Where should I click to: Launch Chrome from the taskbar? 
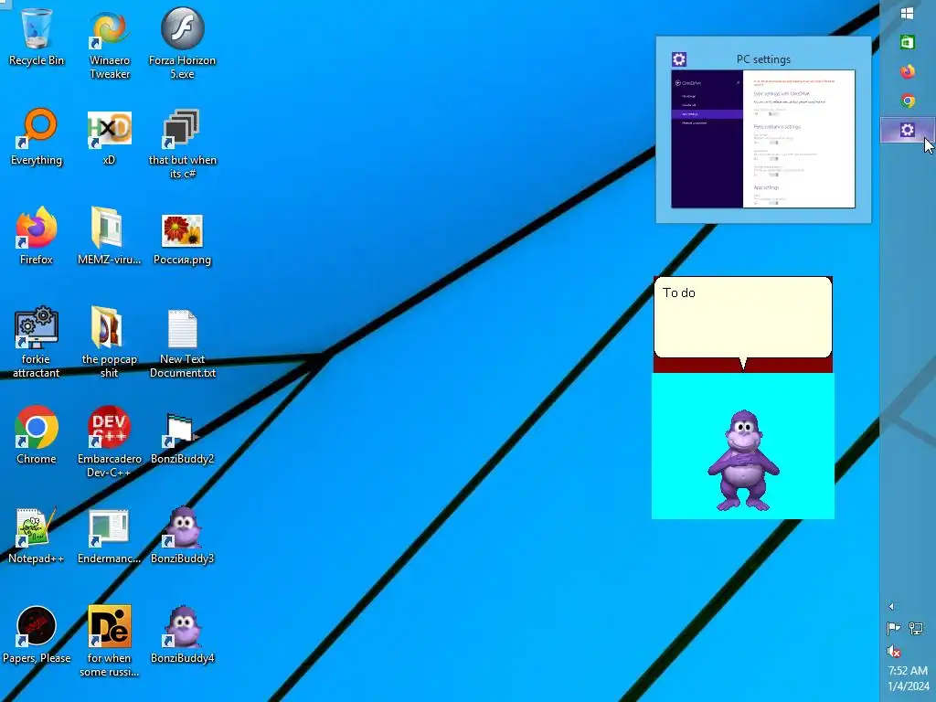click(x=908, y=101)
